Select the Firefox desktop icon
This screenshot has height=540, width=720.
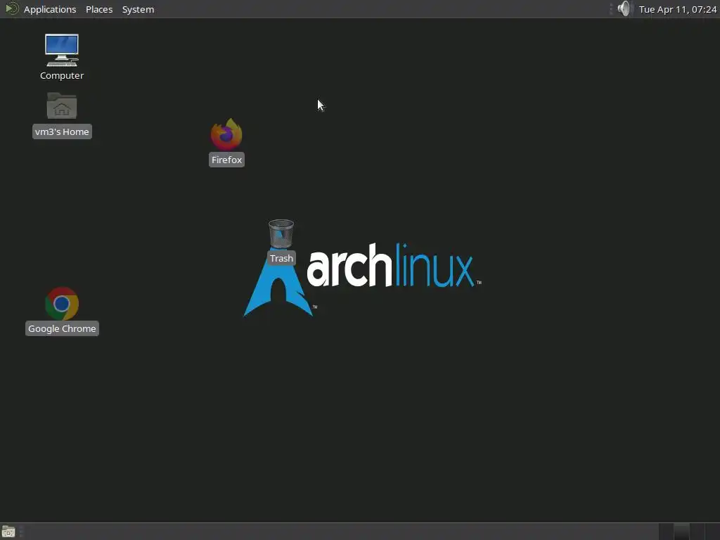click(226, 142)
